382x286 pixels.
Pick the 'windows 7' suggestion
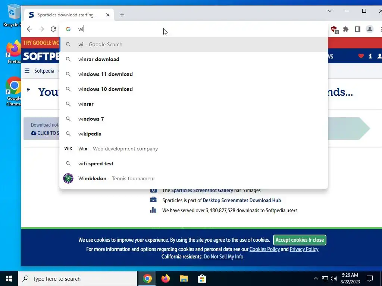194,119
